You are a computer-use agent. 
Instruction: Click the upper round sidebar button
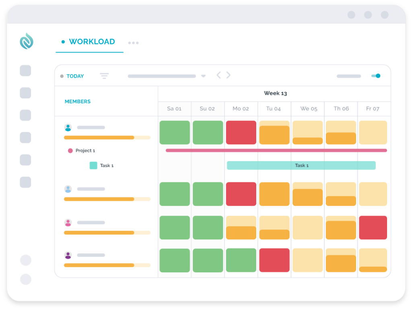(26, 260)
